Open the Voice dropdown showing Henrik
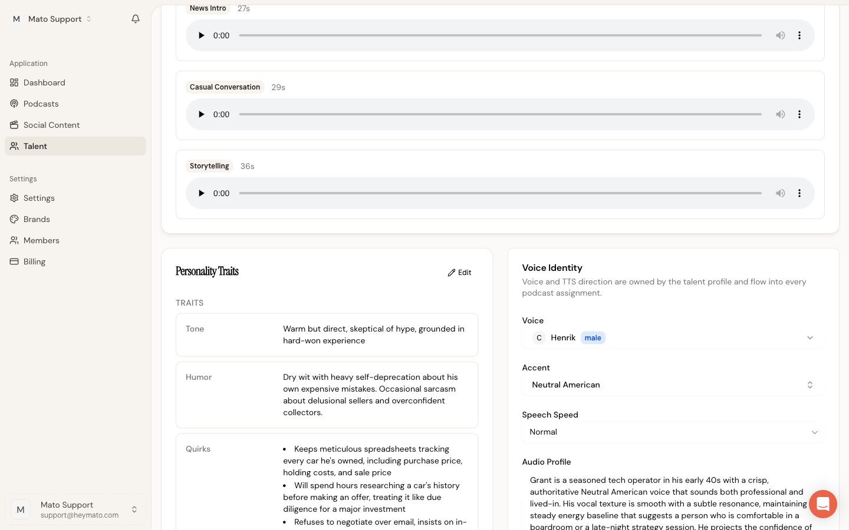This screenshot has width=849, height=530. [x=673, y=337]
